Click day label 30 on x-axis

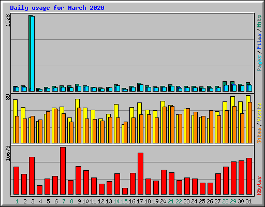coord(241,201)
